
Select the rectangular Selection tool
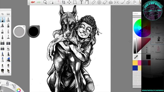coord(52,2)
